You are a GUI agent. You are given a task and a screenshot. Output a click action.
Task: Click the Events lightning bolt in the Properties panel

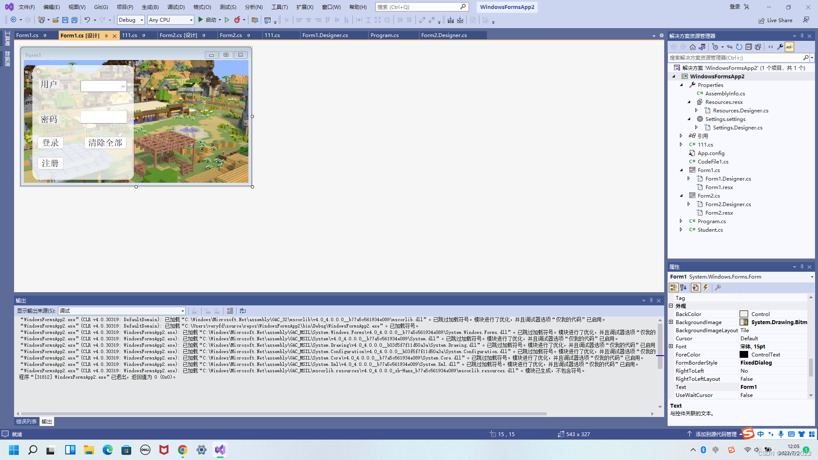tap(706, 287)
